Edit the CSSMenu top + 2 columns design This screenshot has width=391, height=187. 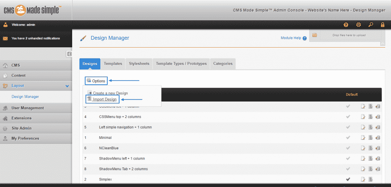[x=363, y=117]
